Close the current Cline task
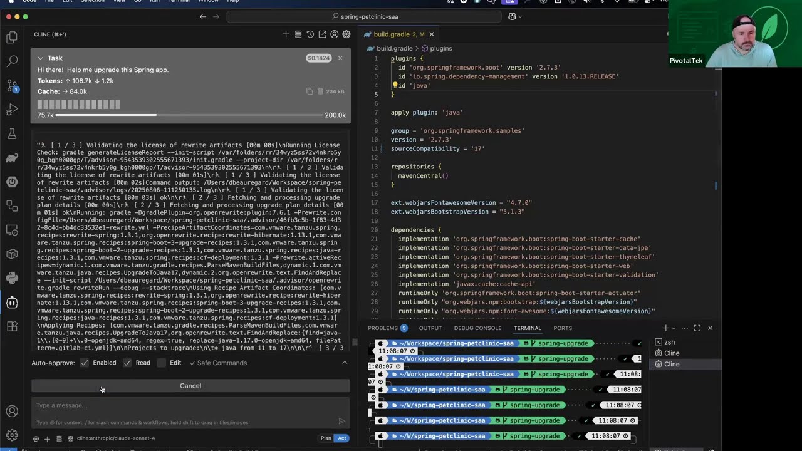 [340, 58]
